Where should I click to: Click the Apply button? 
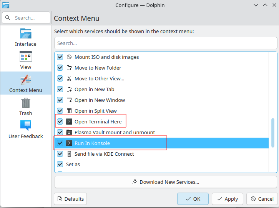coord(228,199)
